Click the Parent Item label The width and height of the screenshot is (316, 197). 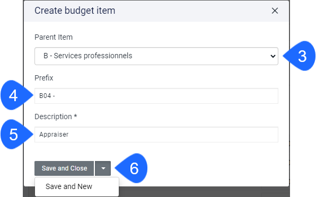pyautogui.click(x=54, y=37)
